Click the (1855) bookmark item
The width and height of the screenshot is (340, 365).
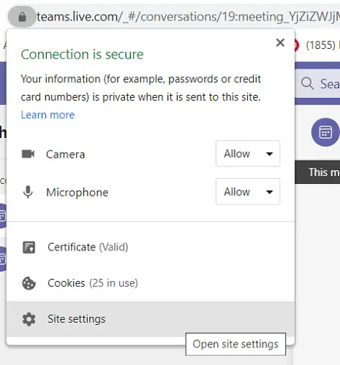tap(320, 45)
